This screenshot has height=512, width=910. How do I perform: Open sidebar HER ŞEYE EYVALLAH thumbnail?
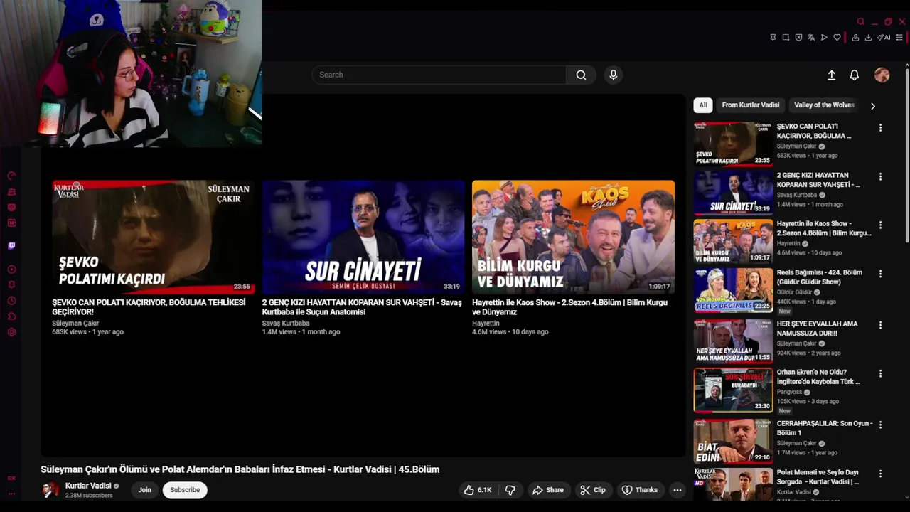733,341
